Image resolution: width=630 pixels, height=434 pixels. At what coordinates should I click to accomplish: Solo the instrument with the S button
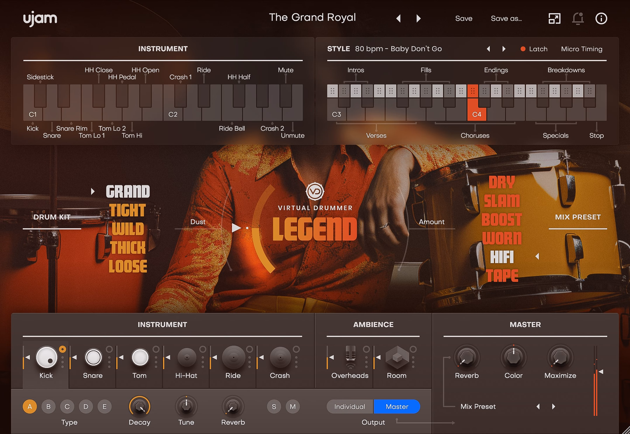(x=274, y=407)
